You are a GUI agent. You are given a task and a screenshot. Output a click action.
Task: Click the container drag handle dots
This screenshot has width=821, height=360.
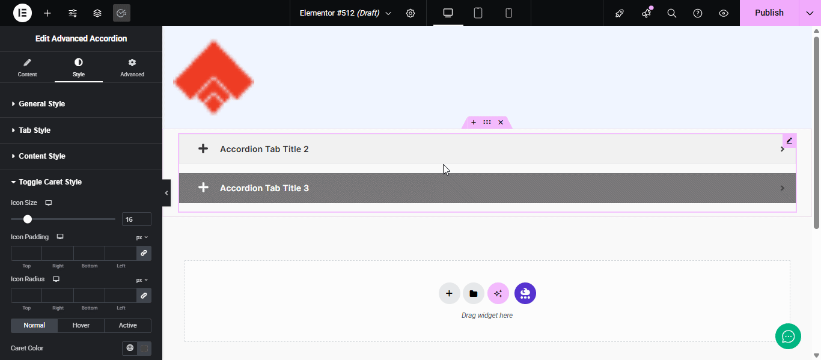click(x=487, y=122)
